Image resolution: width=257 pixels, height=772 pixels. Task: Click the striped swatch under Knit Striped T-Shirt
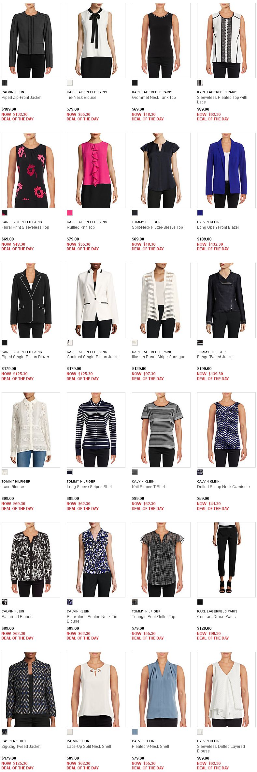point(135,472)
